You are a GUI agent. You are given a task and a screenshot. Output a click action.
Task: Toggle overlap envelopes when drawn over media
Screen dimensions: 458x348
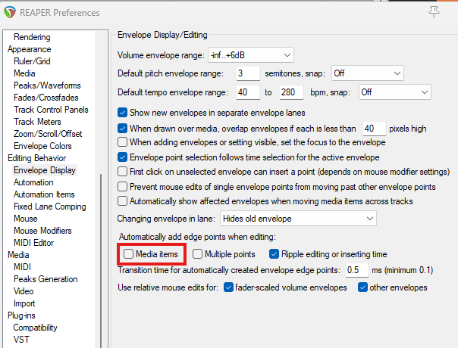(x=122, y=129)
